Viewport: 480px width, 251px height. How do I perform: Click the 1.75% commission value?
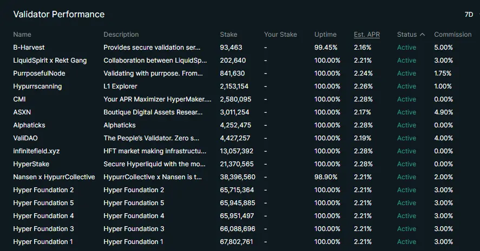tap(443, 73)
